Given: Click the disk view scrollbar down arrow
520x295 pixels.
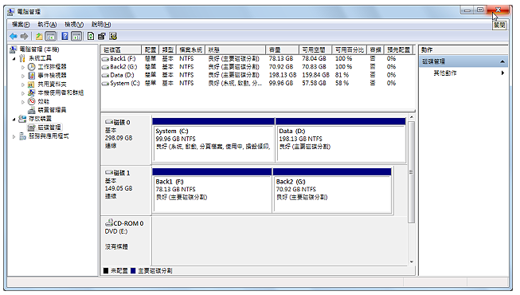Looking at the screenshot, I should coord(411,262).
